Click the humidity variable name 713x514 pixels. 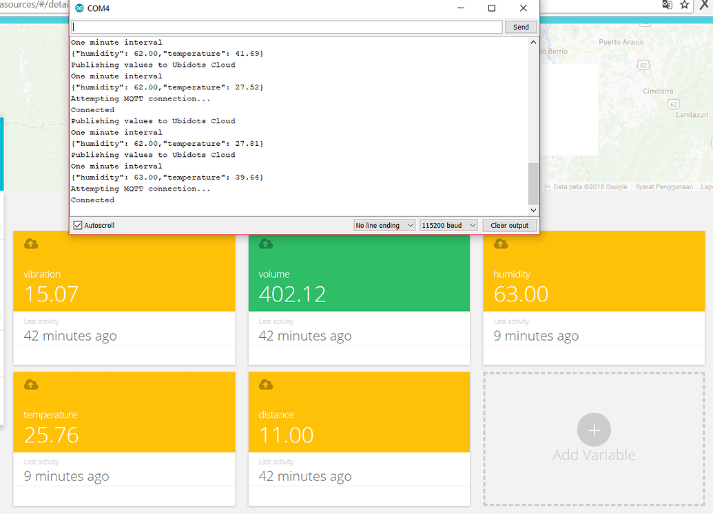[512, 275]
